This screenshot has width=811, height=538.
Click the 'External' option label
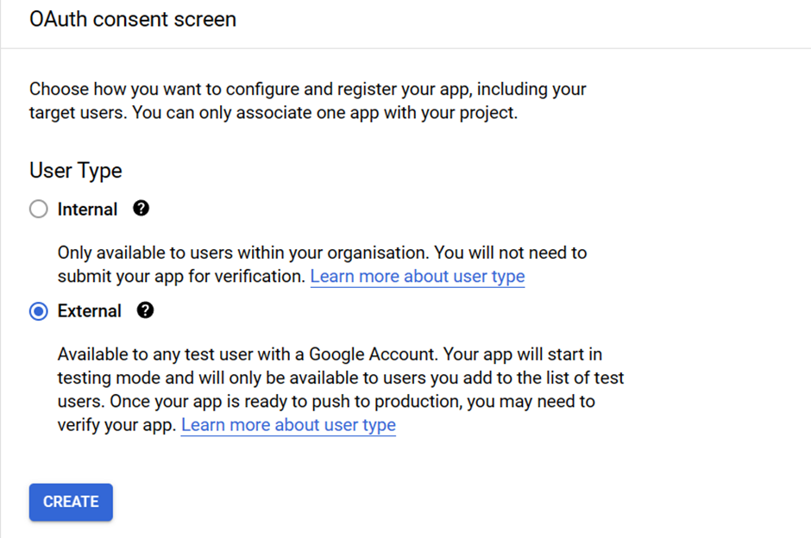[x=90, y=311]
